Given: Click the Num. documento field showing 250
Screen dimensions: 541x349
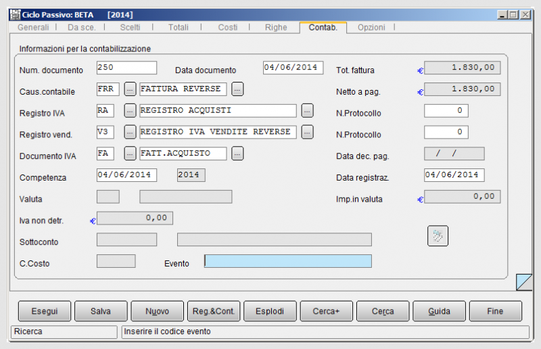Looking at the screenshot, I should [x=126, y=68].
